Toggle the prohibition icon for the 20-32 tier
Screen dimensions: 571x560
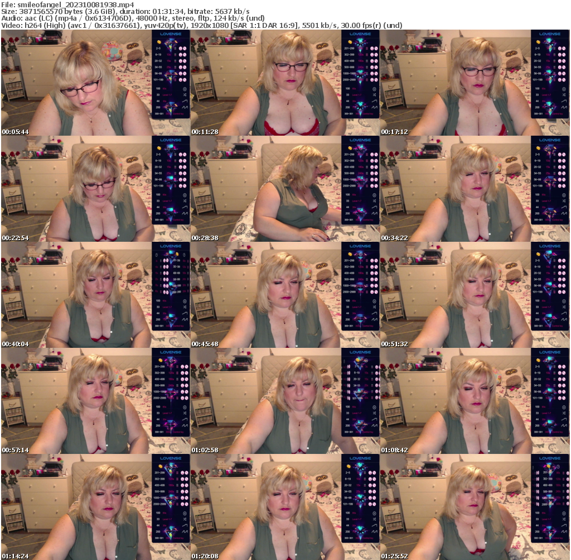pyautogui.click(x=185, y=61)
